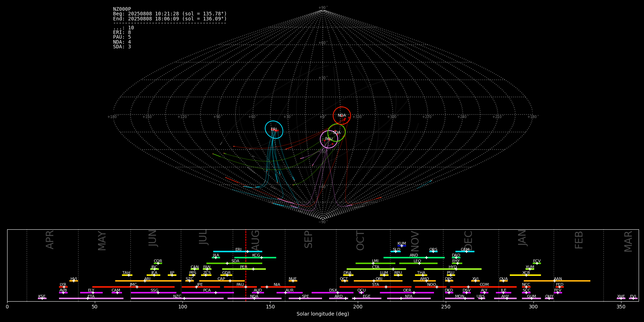Click the XHE shower label in timeline
Screen dimensions: 644x322
621,297
